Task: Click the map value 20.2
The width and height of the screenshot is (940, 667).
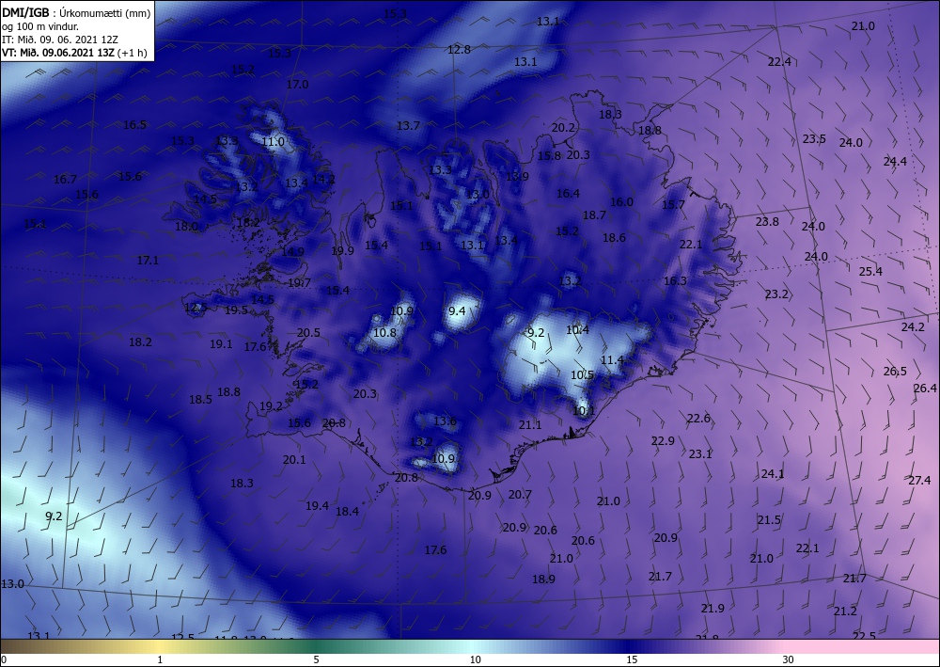Action: [x=563, y=128]
